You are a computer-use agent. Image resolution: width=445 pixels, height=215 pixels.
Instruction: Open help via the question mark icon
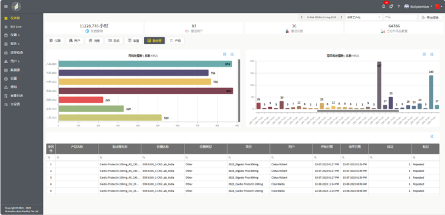(399, 6)
